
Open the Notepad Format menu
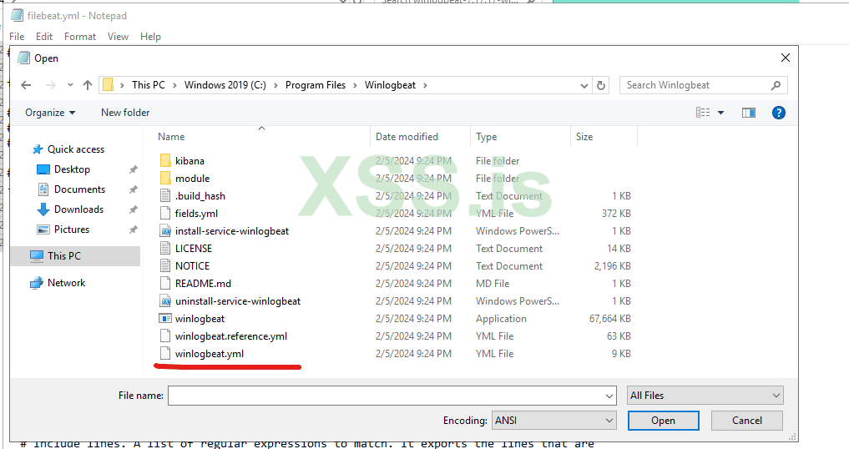(x=79, y=36)
